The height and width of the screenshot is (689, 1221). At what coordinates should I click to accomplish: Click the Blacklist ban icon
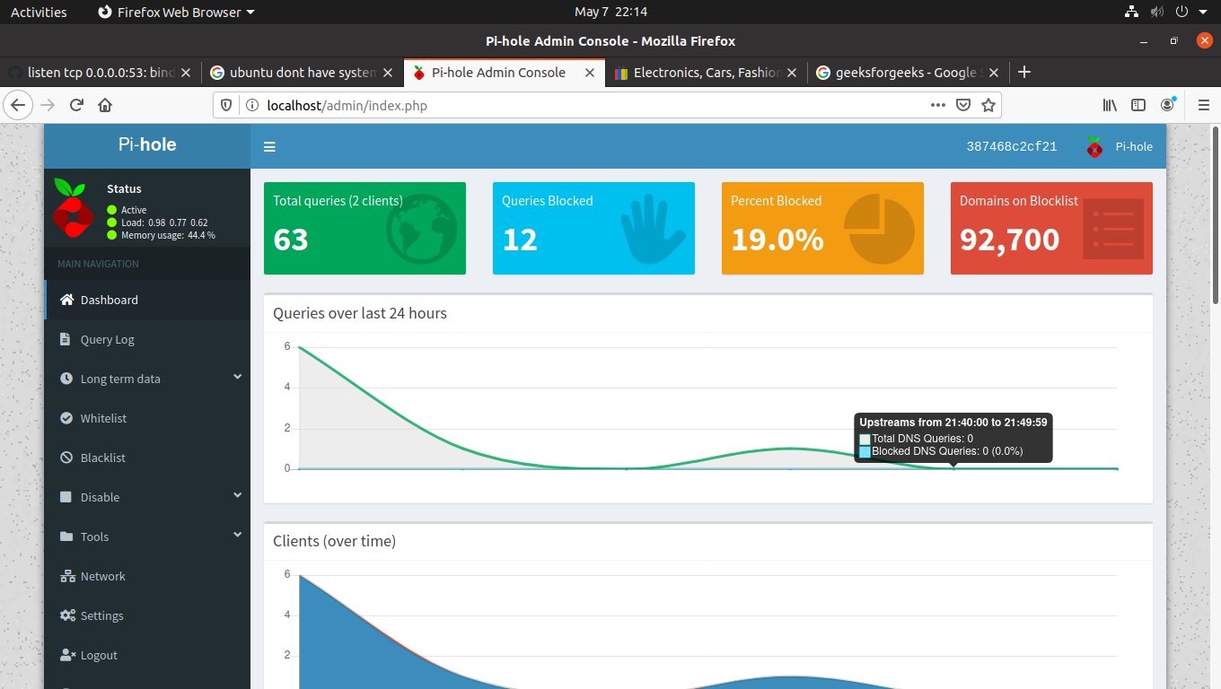[x=66, y=458]
